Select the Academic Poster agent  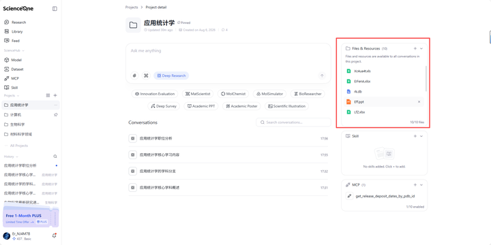[241, 106]
